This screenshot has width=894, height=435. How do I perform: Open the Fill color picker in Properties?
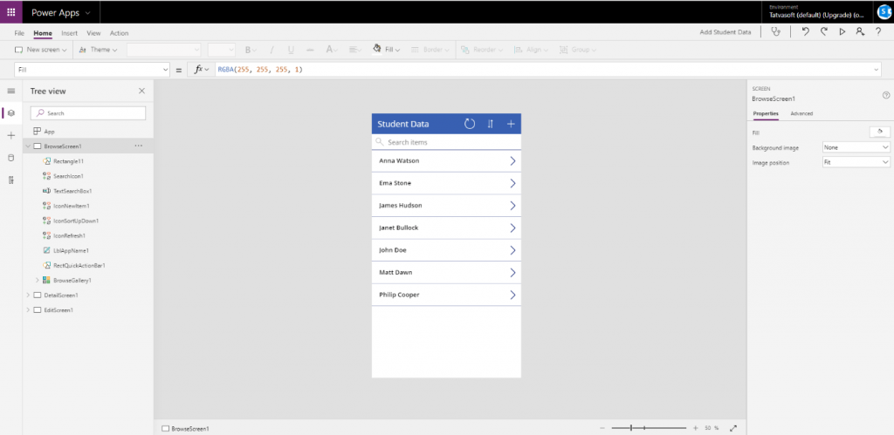(x=879, y=133)
